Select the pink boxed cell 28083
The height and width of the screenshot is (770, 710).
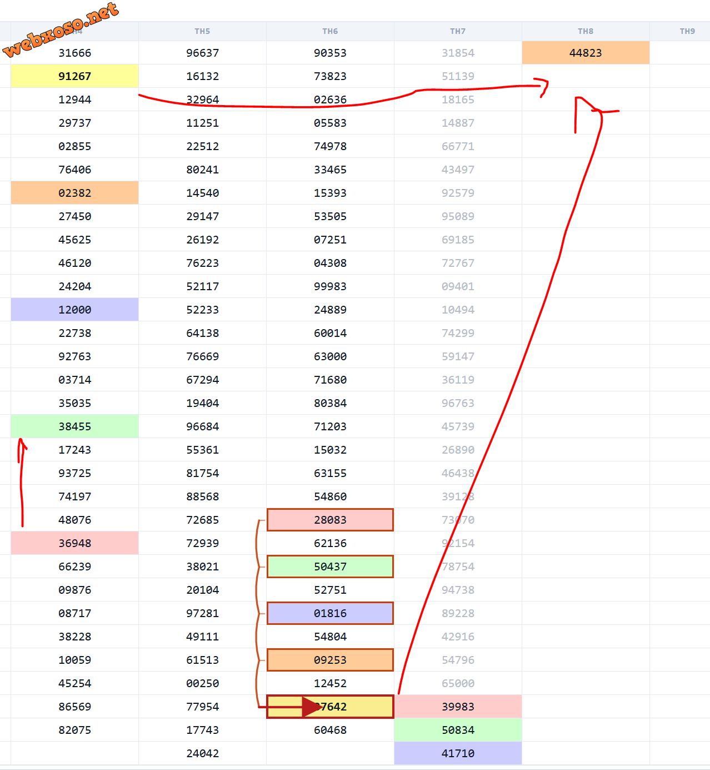click(x=330, y=520)
